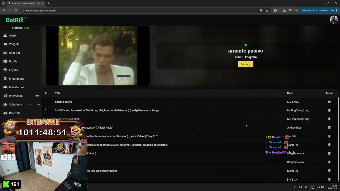Open browser extensions puzzle icon
This screenshot has height=191, width=340.
click(x=275, y=10)
